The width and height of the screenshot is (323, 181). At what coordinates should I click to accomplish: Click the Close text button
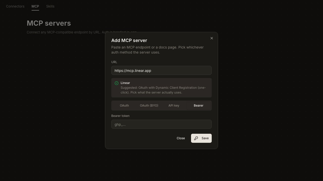[181, 138]
